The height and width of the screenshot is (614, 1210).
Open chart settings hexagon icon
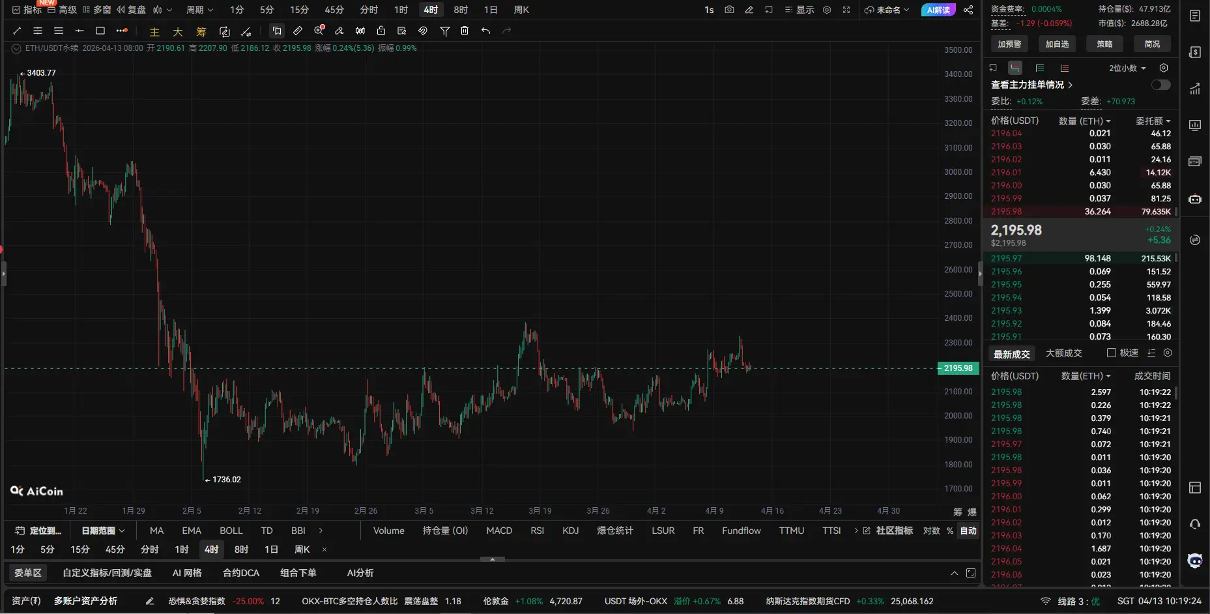pyautogui.click(x=827, y=10)
